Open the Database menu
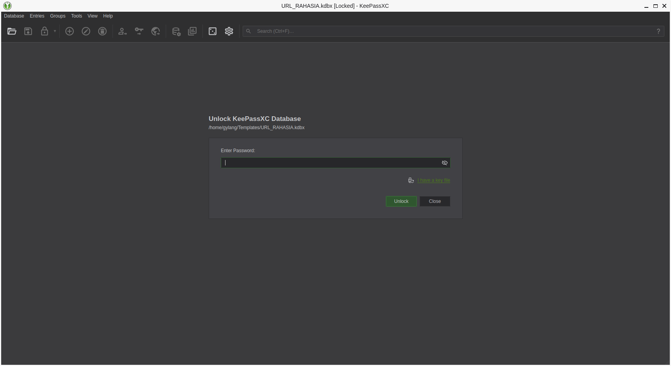This screenshot has width=671, height=366. 14,16
